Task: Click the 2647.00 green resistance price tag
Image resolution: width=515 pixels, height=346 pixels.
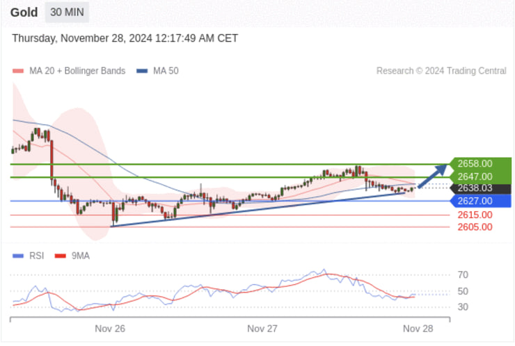Action: click(x=480, y=176)
